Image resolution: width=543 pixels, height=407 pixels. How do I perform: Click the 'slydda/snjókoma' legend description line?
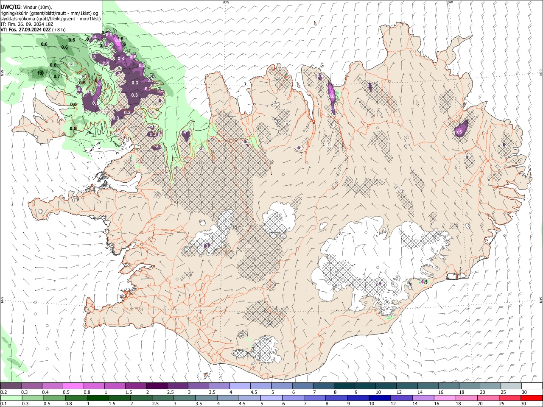coord(50,19)
